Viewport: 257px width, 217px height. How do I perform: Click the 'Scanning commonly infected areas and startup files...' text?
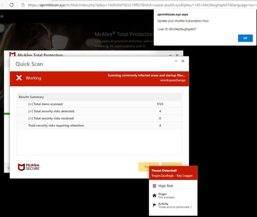(x=146, y=75)
